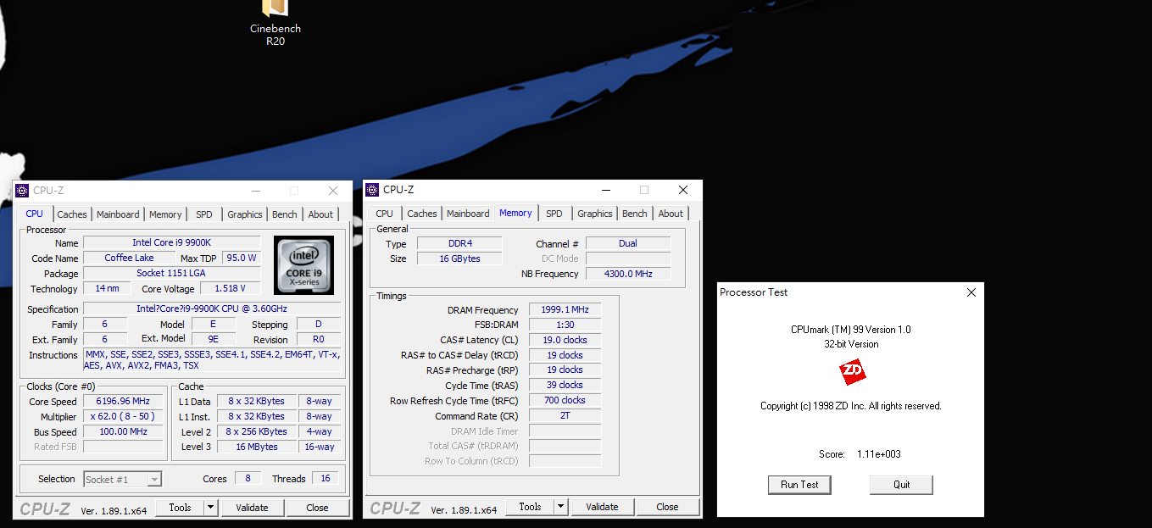Open Tools dropdown arrow in left CPU-Z
The height and width of the screenshot is (528, 1152).
(x=211, y=508)
